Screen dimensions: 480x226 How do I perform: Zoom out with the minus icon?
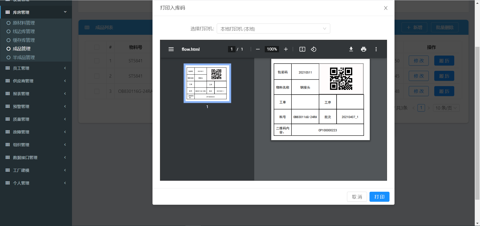tap(258, 49)
